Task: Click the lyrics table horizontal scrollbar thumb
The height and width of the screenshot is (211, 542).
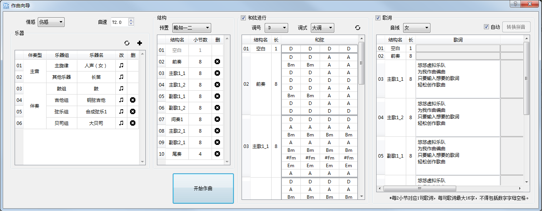Action: coord(419,189)
